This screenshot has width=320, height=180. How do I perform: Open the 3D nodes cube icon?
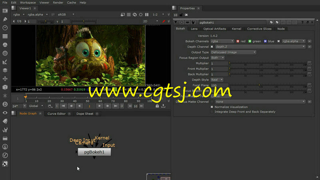(x=5, y=87)
